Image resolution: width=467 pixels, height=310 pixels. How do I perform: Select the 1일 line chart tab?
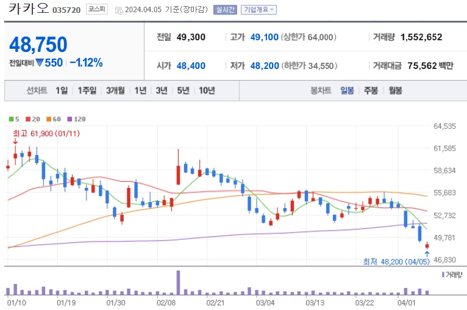pyautogui.click(x=62, y=90)
